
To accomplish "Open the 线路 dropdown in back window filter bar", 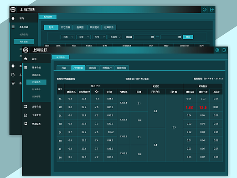I will click(68, 37).
